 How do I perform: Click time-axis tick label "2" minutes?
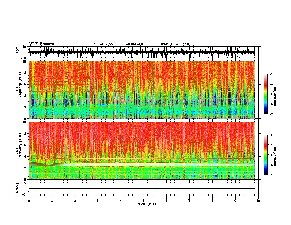point(75,201)
